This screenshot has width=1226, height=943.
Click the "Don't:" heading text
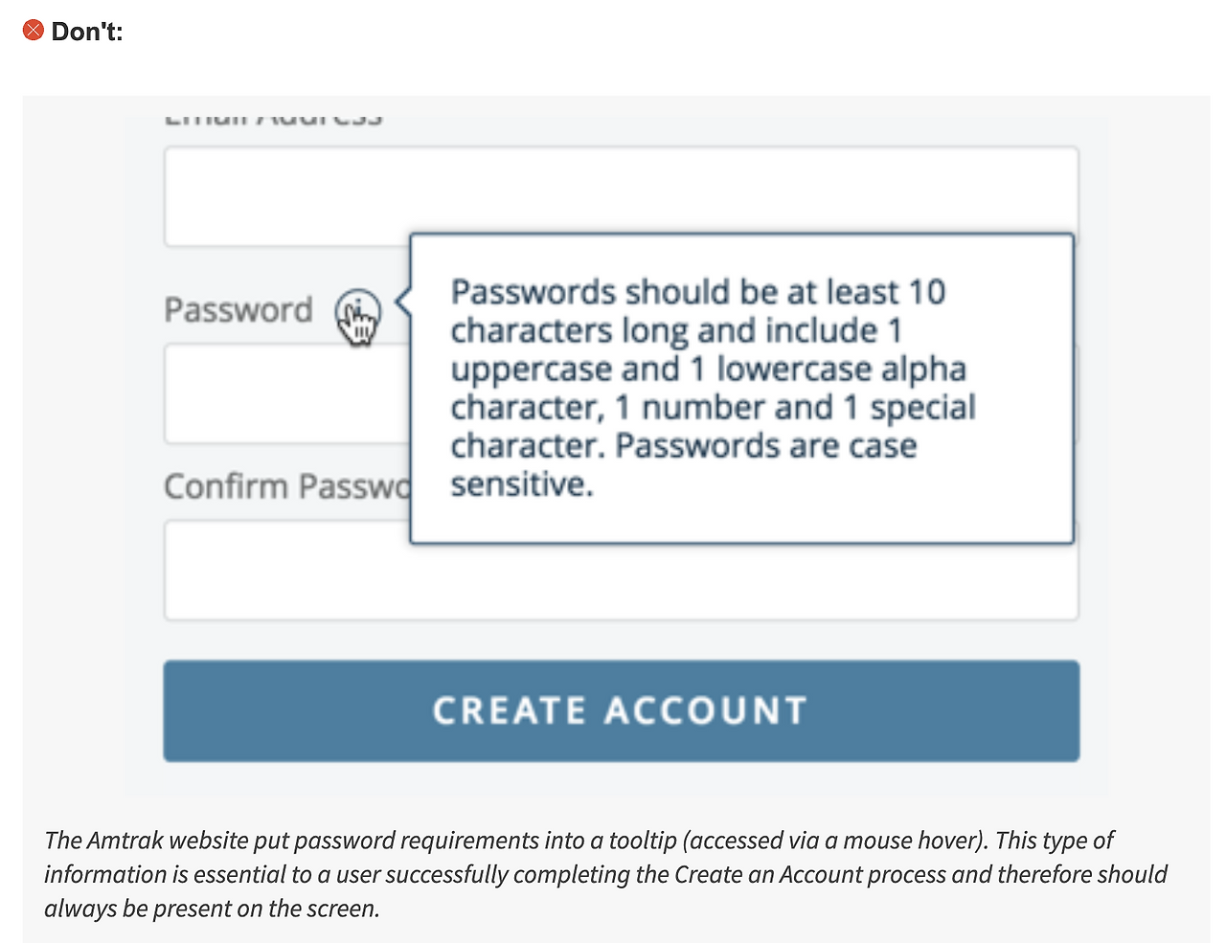click(x=87, y=32)
